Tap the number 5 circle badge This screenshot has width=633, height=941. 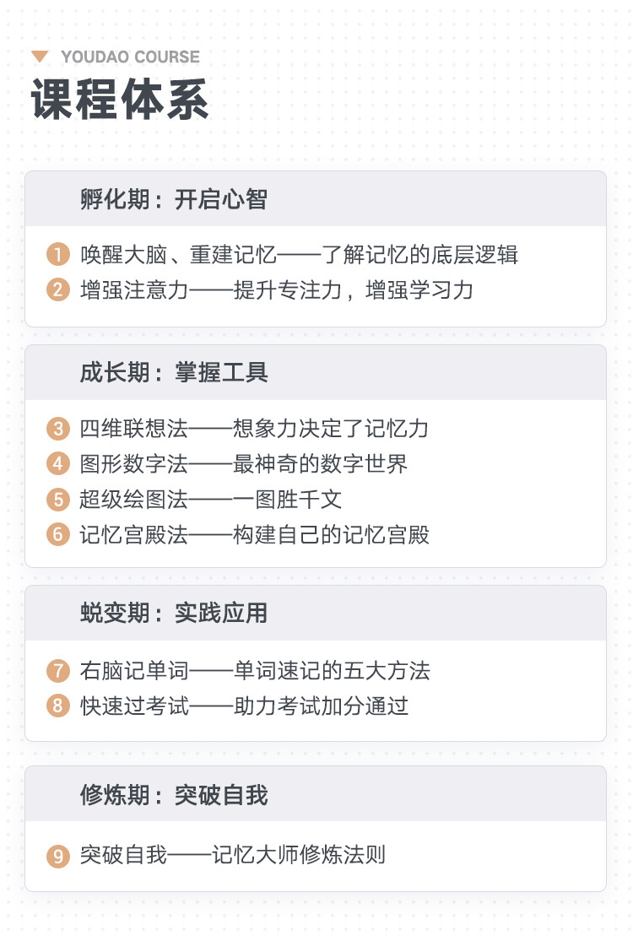(x=57, y=499)
